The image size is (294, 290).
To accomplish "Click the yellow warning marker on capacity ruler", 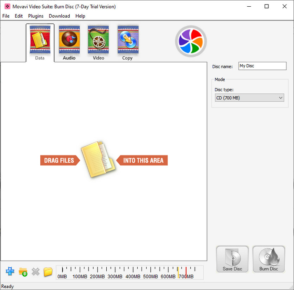I will 178,272.
